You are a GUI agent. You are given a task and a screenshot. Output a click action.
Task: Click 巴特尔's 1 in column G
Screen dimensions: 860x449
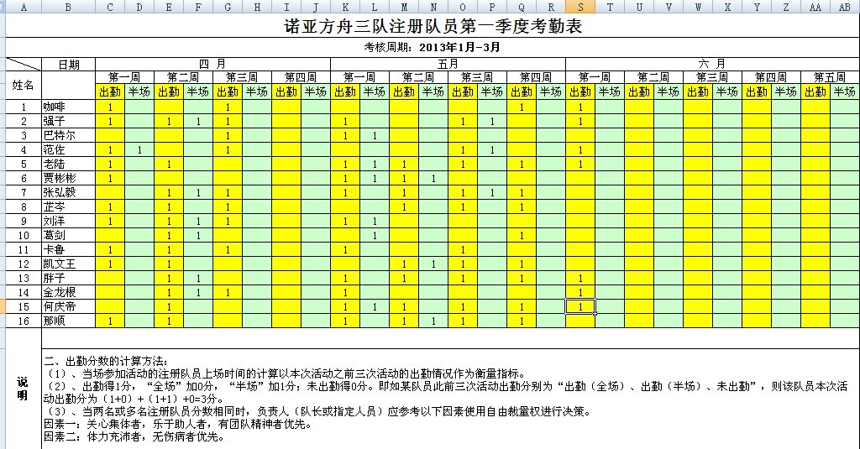point(228,135)
